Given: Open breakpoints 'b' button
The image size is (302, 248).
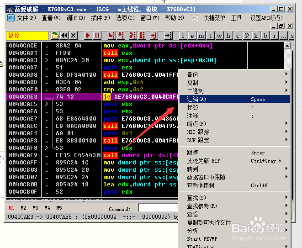Looking at the screenshot, I should point(265,36).
